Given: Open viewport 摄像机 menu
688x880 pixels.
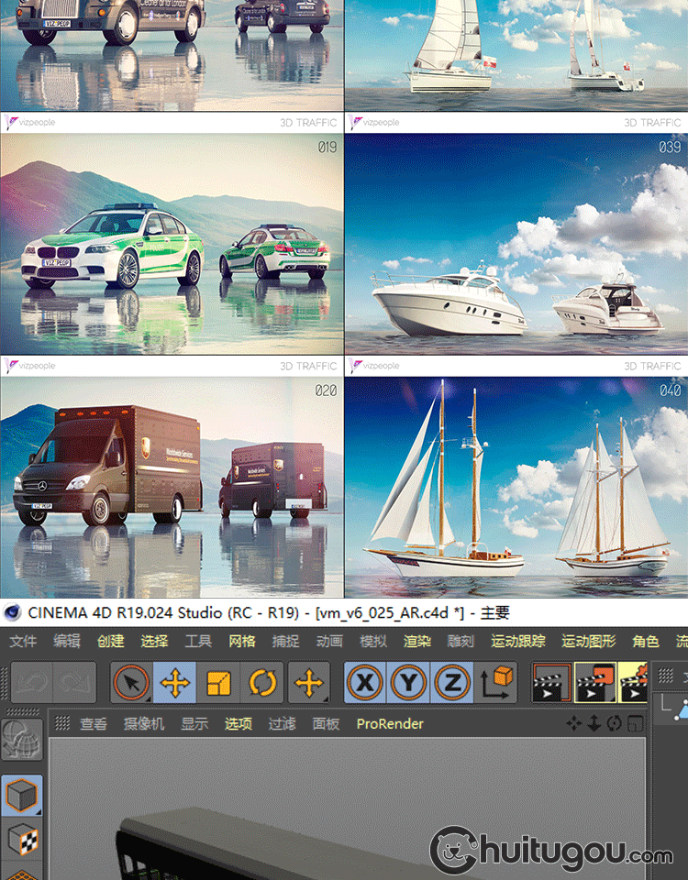Looking at the screenshot, I should pos(144,724).
